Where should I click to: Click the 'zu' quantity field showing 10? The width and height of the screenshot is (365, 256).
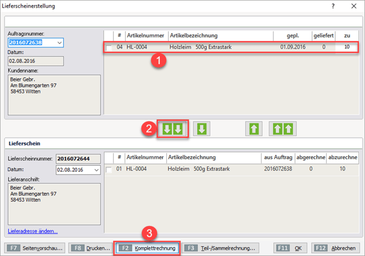[x=345, y=48]
